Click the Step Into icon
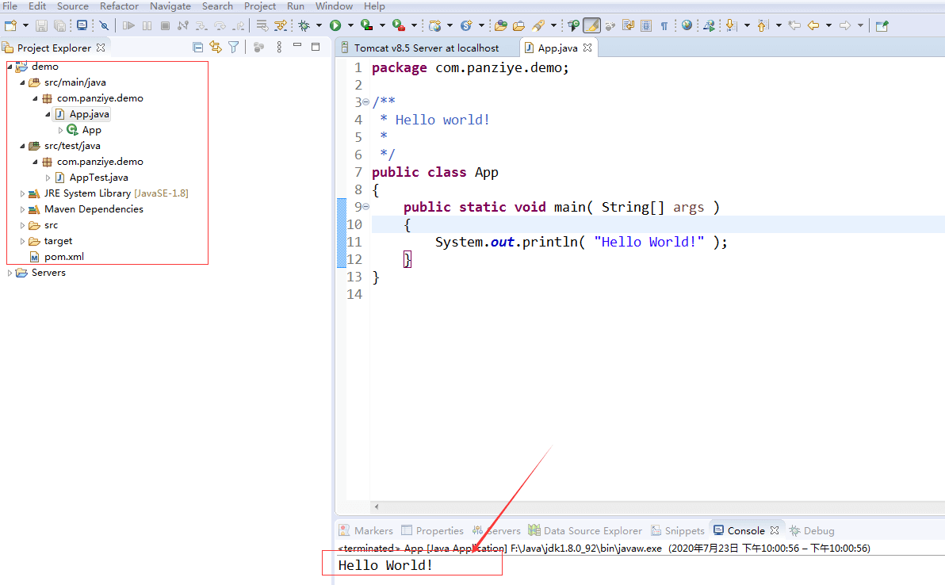 click(x=201, y=25)
